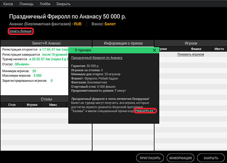227x163 pixels.
Task: Select the 'Информация о призах' panel header
Action: 123,43
